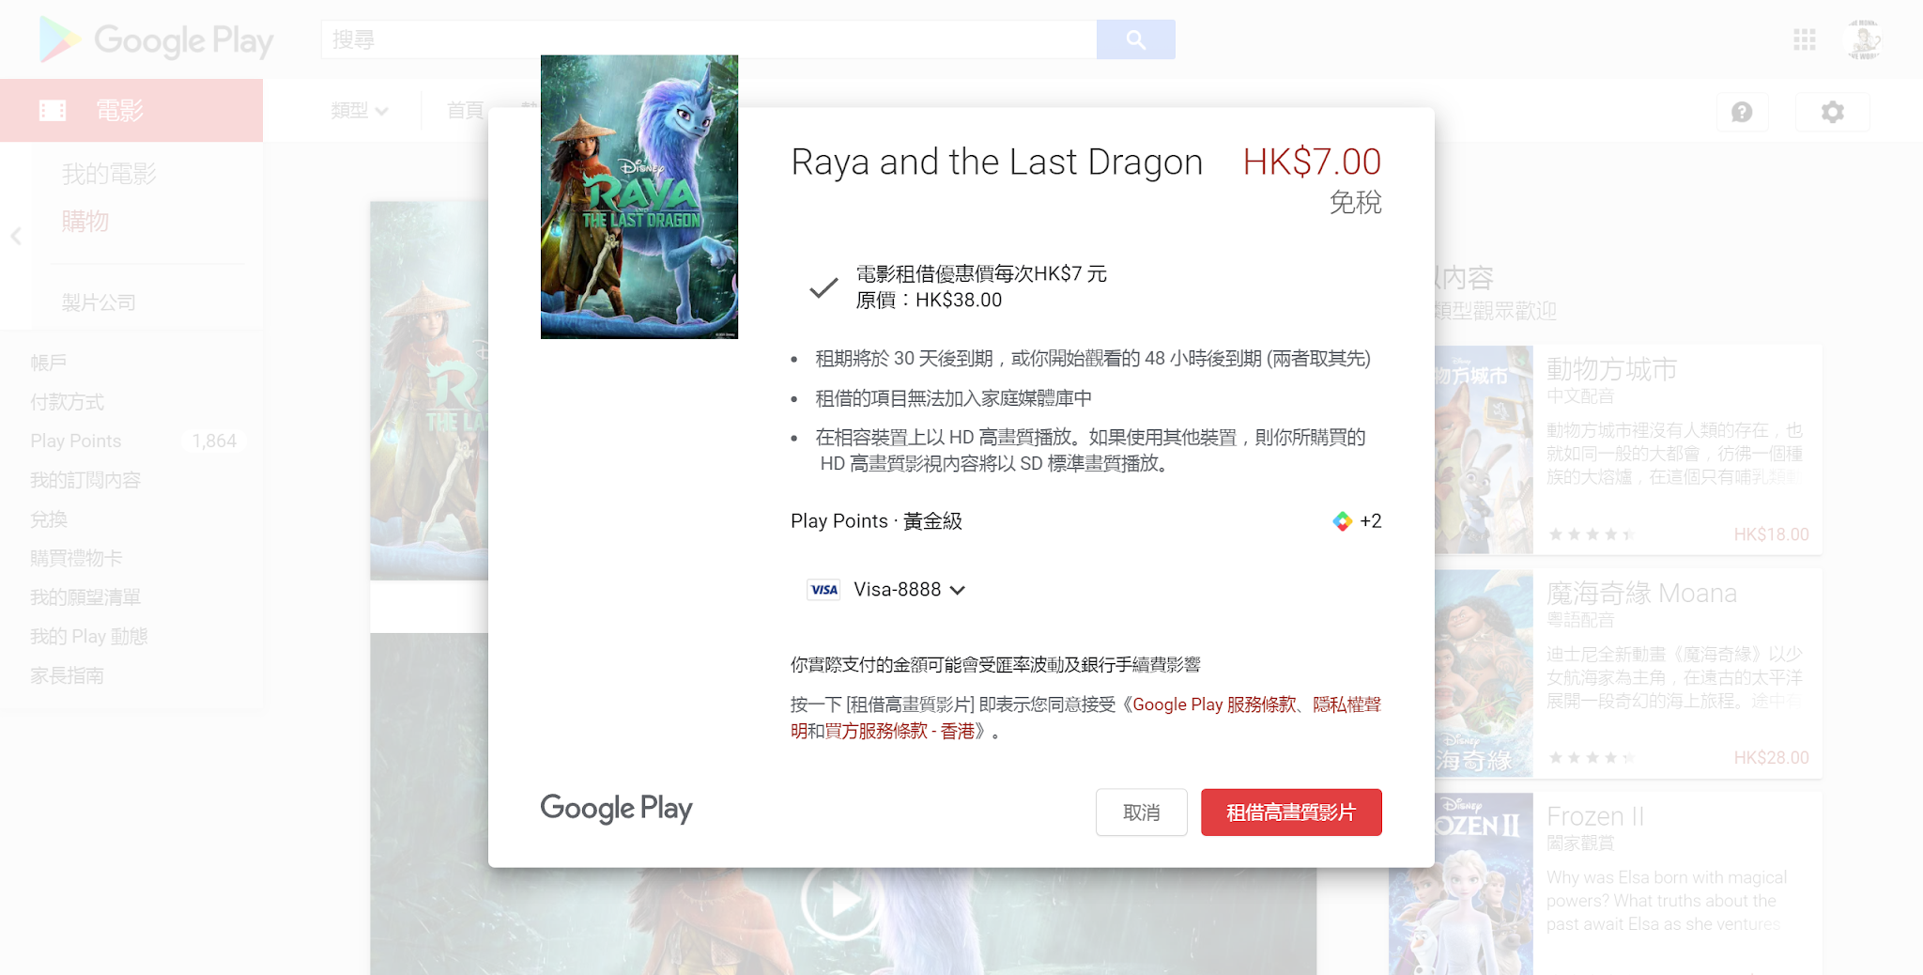The height and width of the screenshot is (975, 1923).
Task: Select 我的電影 in the sidebar
Action: [x=109, y=174]
